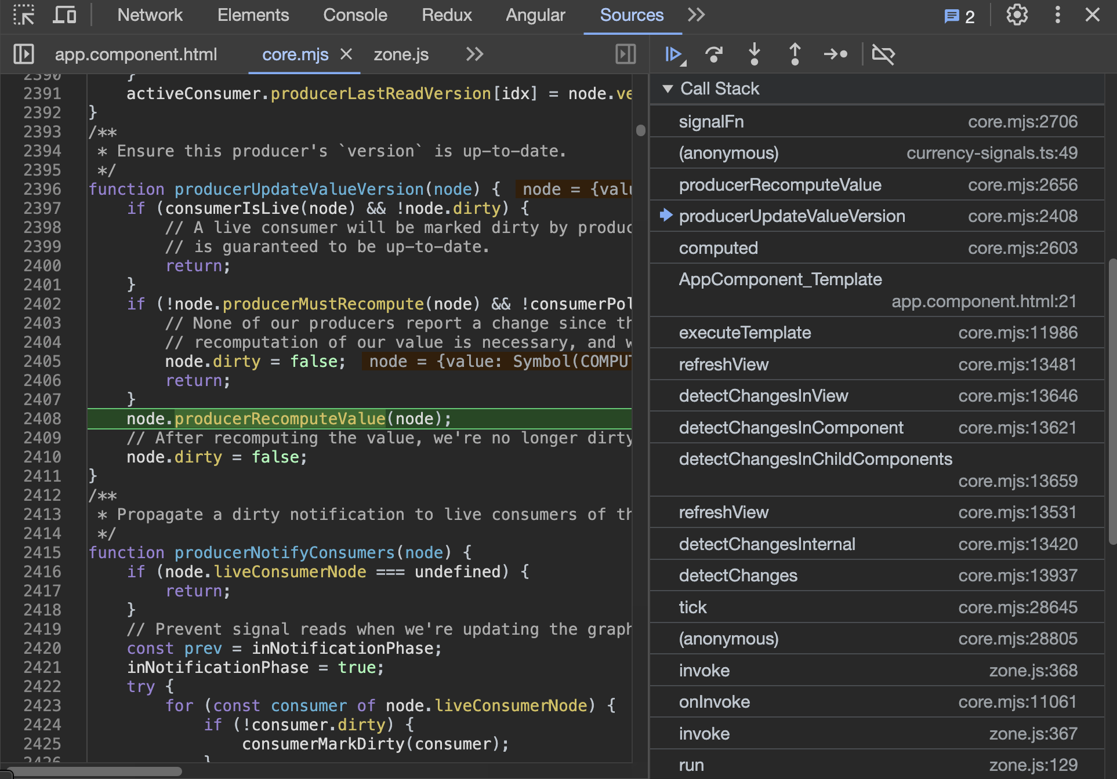1117x779 pixels.
Task: Click the Step button
Action: point(835,54)
